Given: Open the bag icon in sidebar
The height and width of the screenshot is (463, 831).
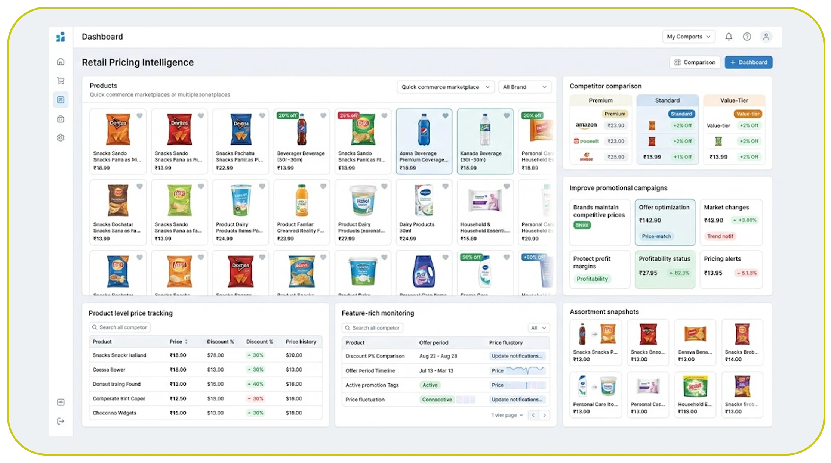Looking at the screenshot, I should pos(61,119).
